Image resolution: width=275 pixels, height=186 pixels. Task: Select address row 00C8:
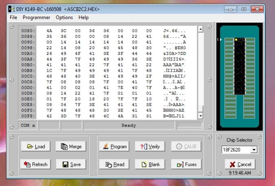[28, 82]
